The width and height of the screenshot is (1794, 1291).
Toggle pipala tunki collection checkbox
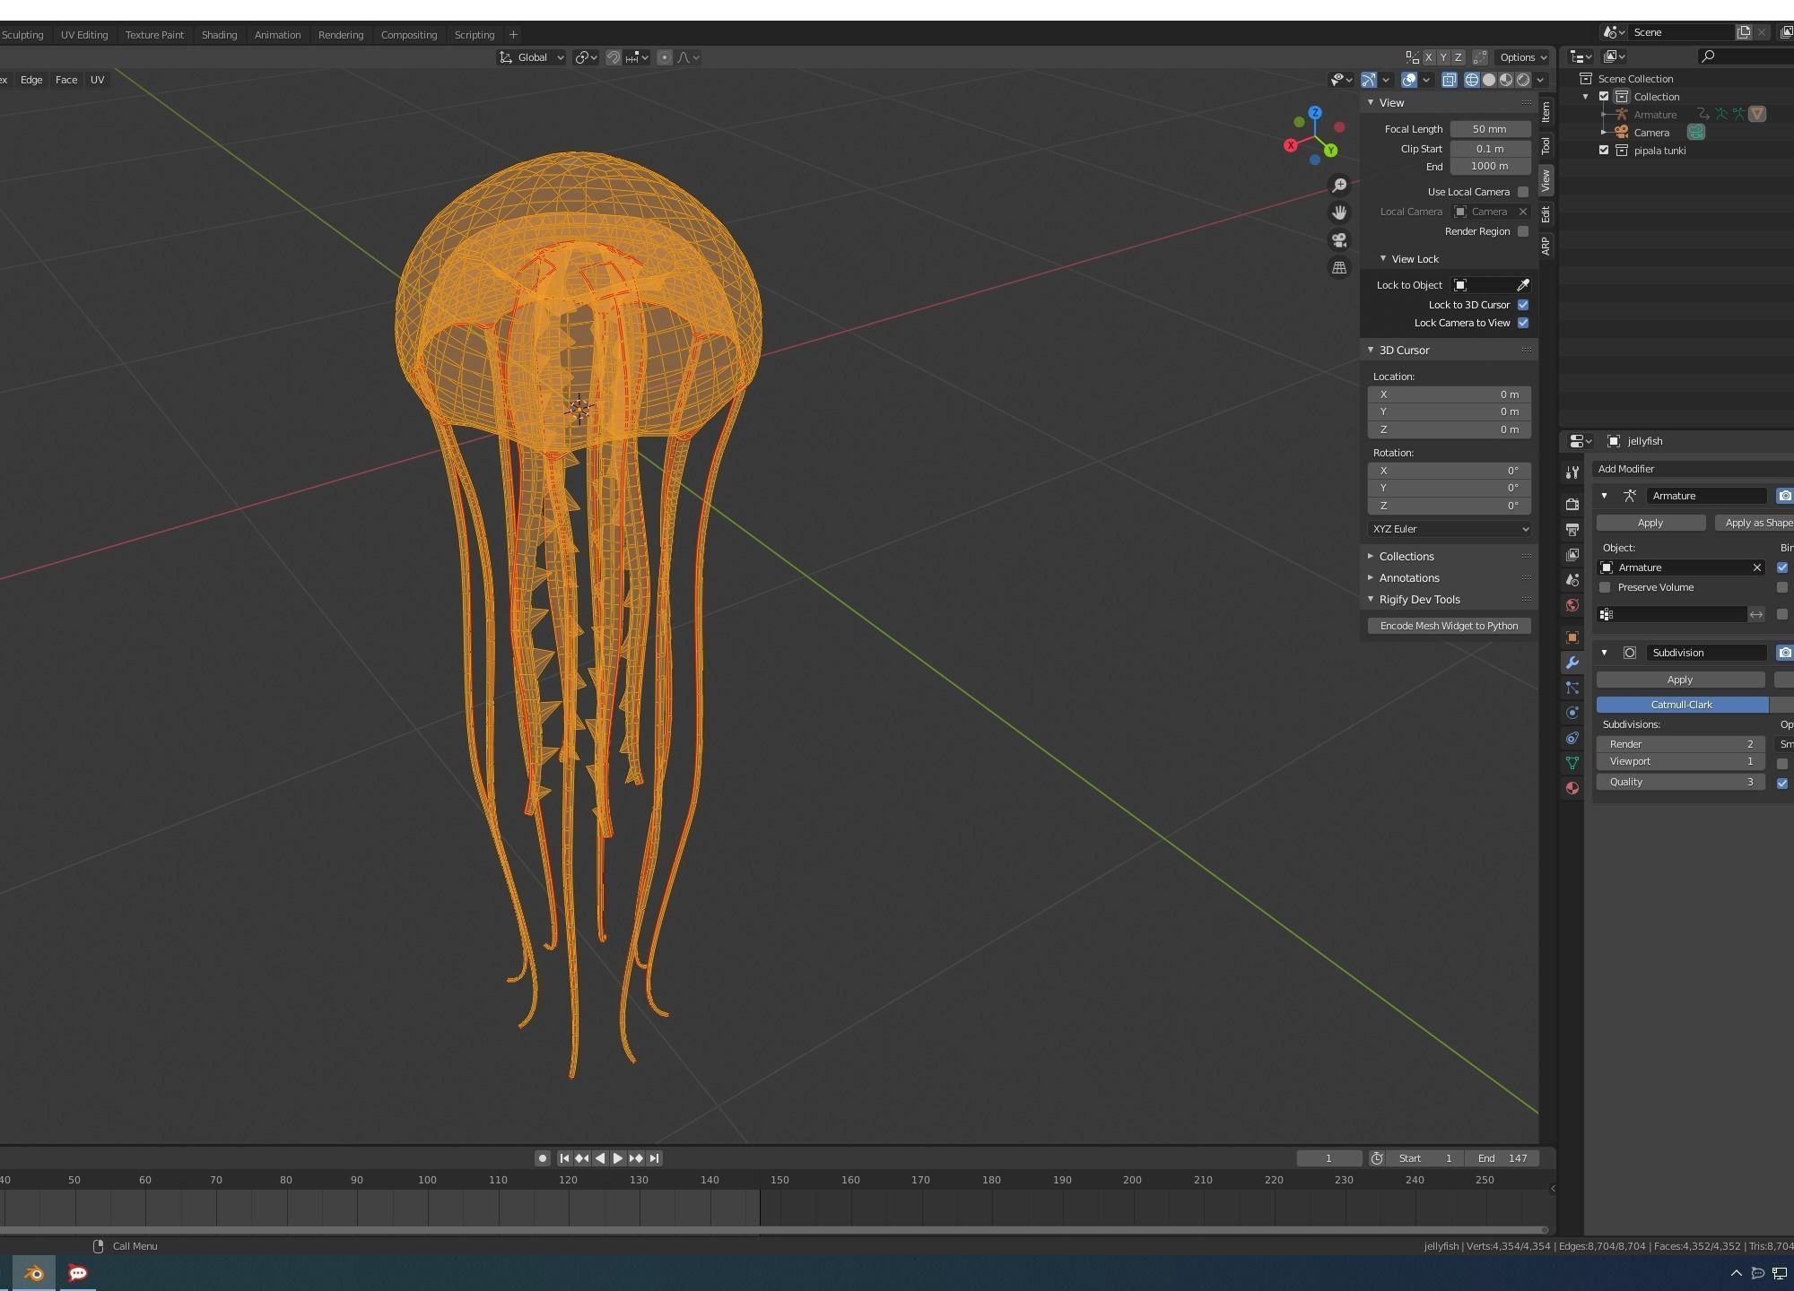point(1604,151)
